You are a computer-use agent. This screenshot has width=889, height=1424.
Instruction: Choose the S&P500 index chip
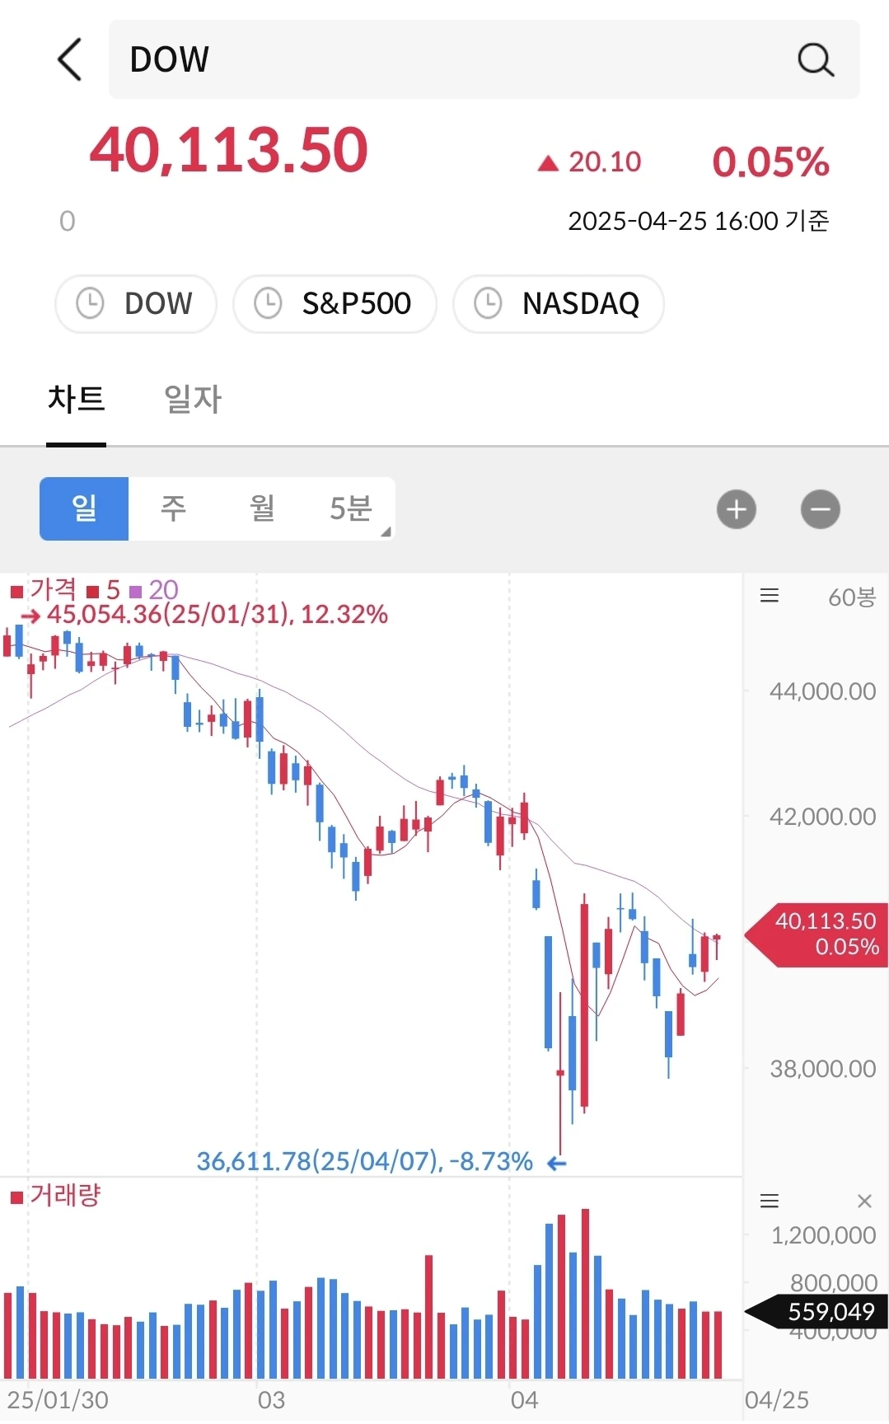[x=335, y=304]
